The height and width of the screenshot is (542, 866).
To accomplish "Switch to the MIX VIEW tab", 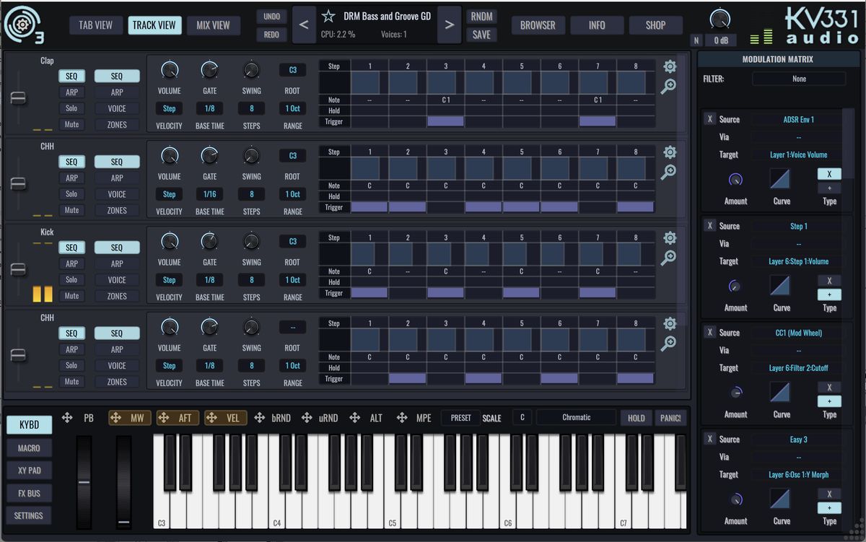I will coord(214,25).
